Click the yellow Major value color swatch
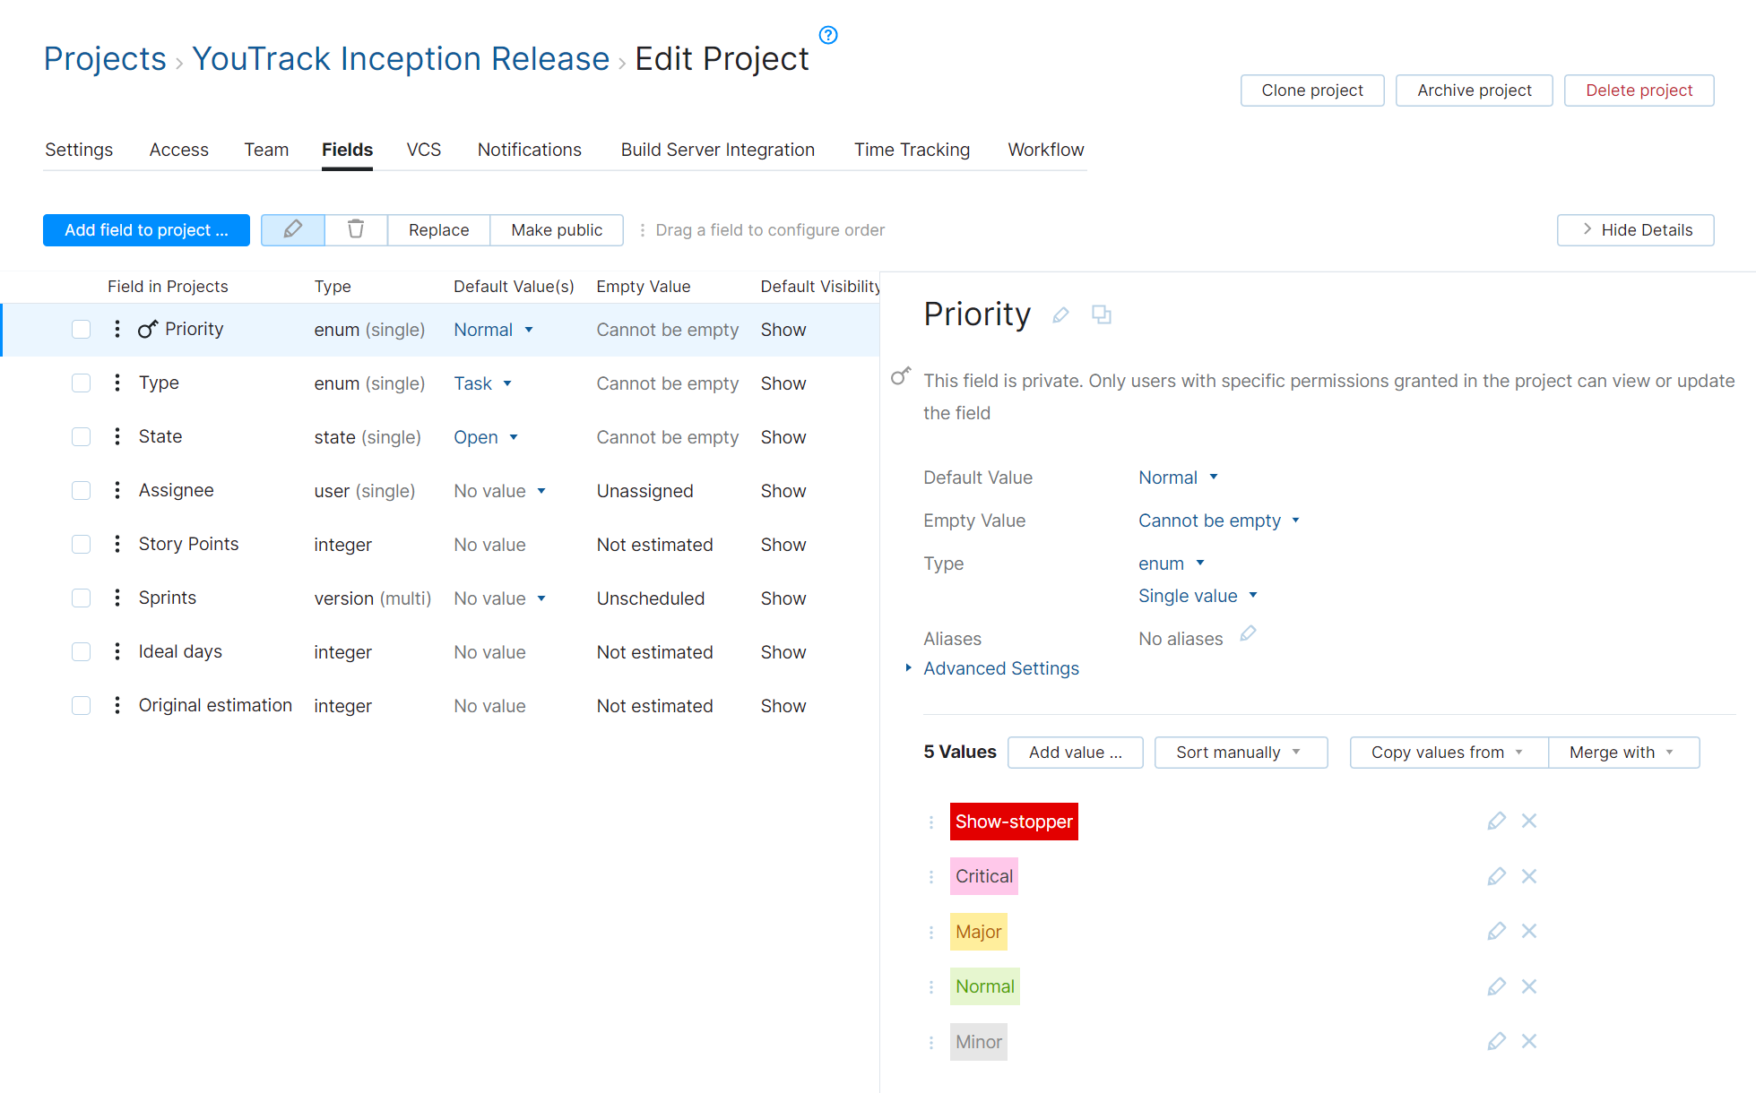Screen dimensions: 1756x1093 click(978, 932)
